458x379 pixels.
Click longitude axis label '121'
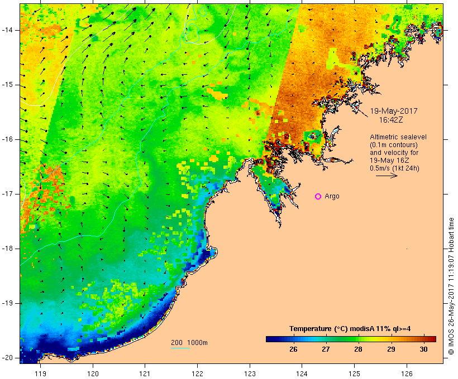click(x=145, y=373)
